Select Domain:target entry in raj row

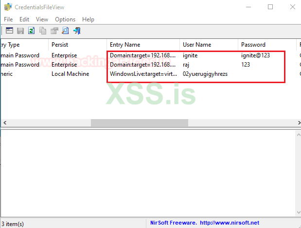point(142,65)
